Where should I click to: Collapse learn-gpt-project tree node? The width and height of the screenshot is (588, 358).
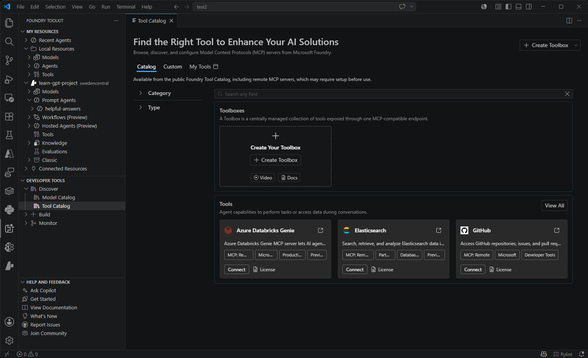(x=26, y=83)
